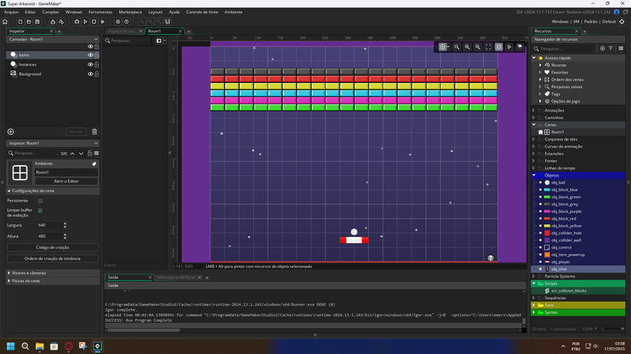Screen dimensions: 631x354
Task: Reset room canvas zoom
Action: point(467,47)
